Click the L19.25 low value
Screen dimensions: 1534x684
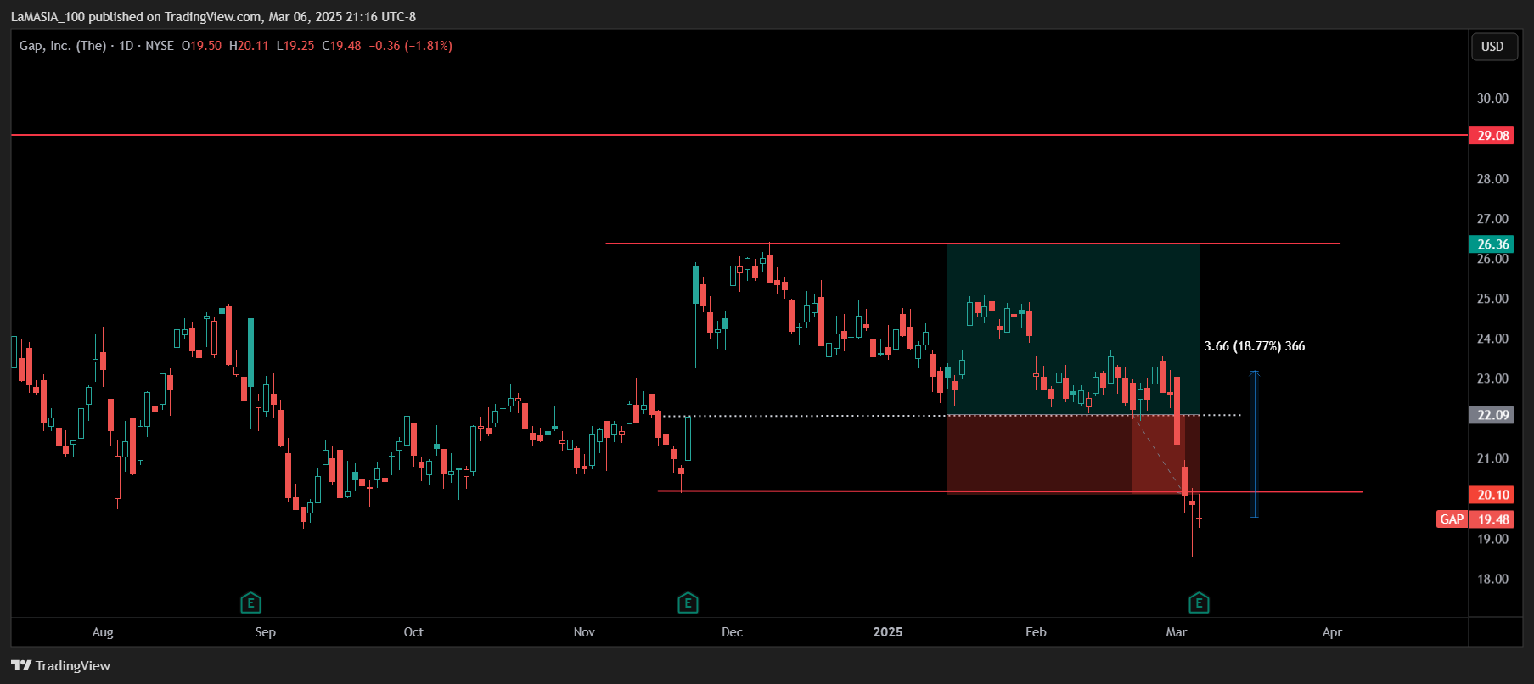coord(295,46)
